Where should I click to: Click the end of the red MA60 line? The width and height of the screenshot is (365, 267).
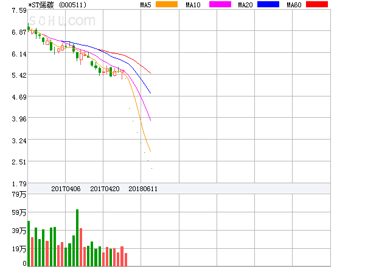click(151, 73)
